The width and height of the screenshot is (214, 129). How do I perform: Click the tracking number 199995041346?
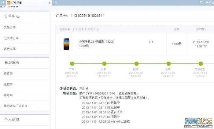pyautogui.click(x=105, y=94)
